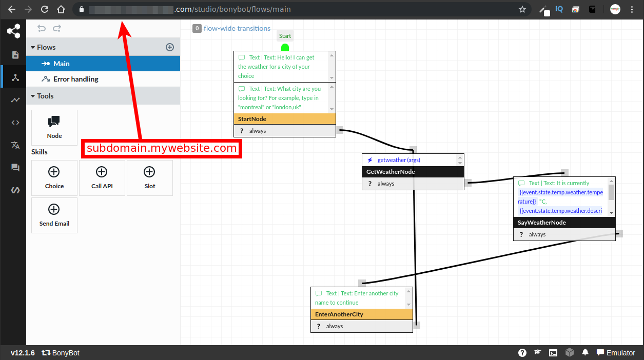Open the Emulator chat panel
Image resolution: width=644 pixels, height=360 pixels.
[x=615, y=352]
